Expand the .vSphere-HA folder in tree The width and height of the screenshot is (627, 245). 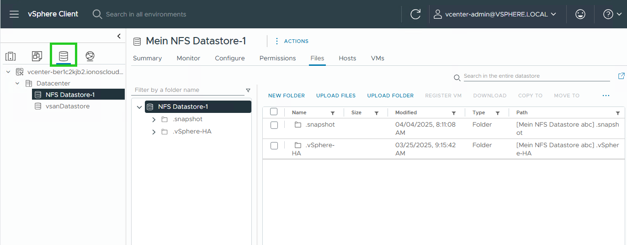coord(154,132)
